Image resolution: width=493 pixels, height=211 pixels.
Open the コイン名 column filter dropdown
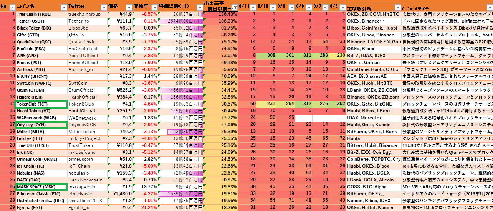point(63,7)
